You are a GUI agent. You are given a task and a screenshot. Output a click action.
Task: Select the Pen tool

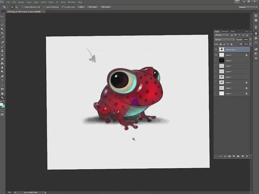tap(2, 76)
